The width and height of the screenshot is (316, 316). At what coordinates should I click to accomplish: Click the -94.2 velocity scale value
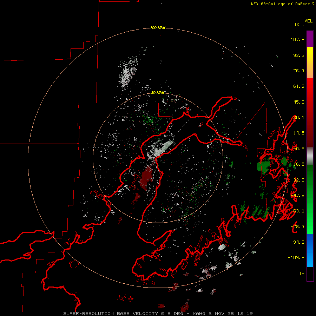coord(297,242)
